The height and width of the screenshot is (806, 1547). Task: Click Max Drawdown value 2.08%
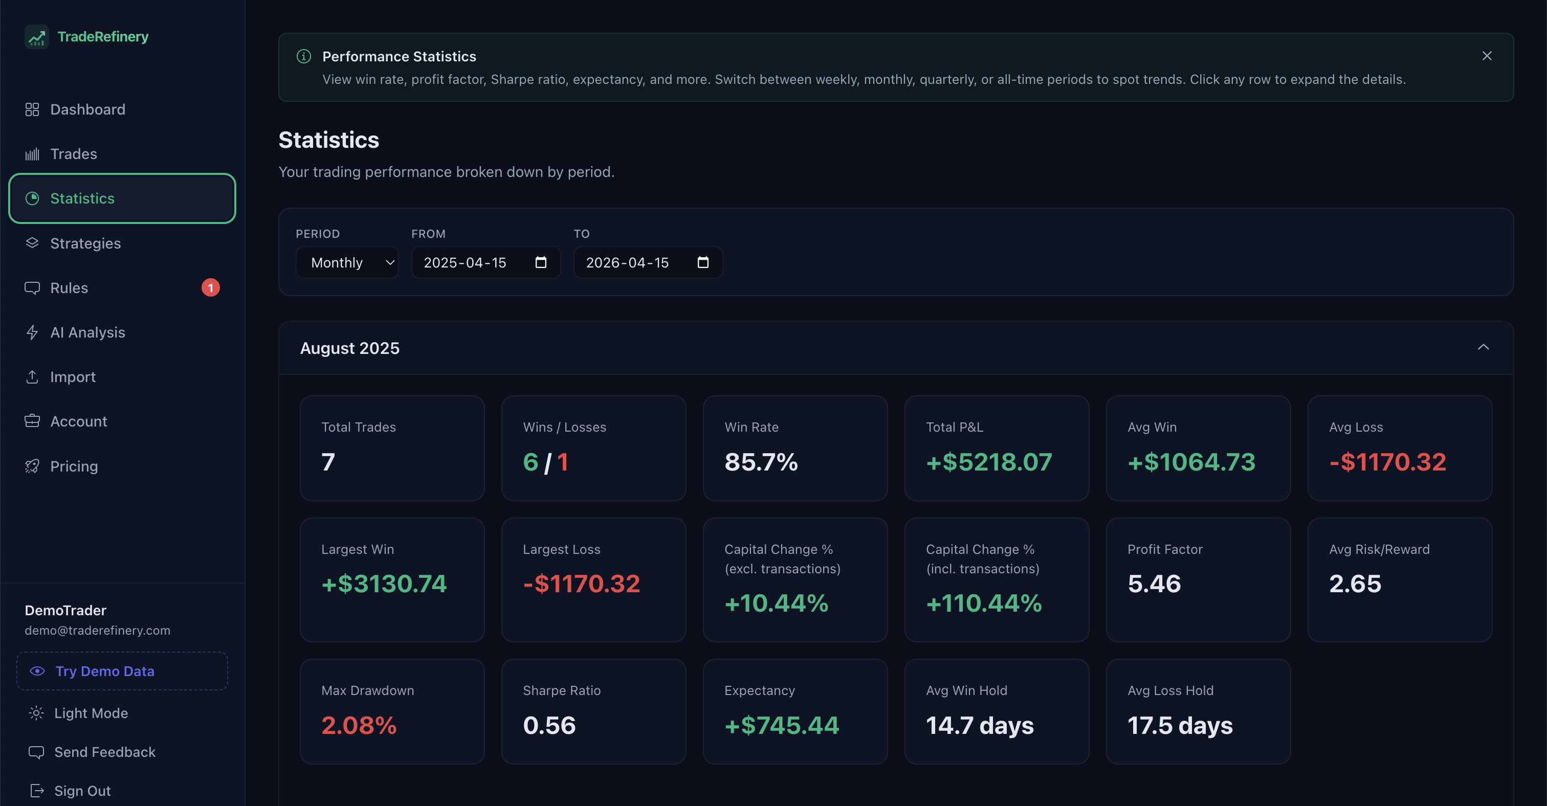point(359,726)
